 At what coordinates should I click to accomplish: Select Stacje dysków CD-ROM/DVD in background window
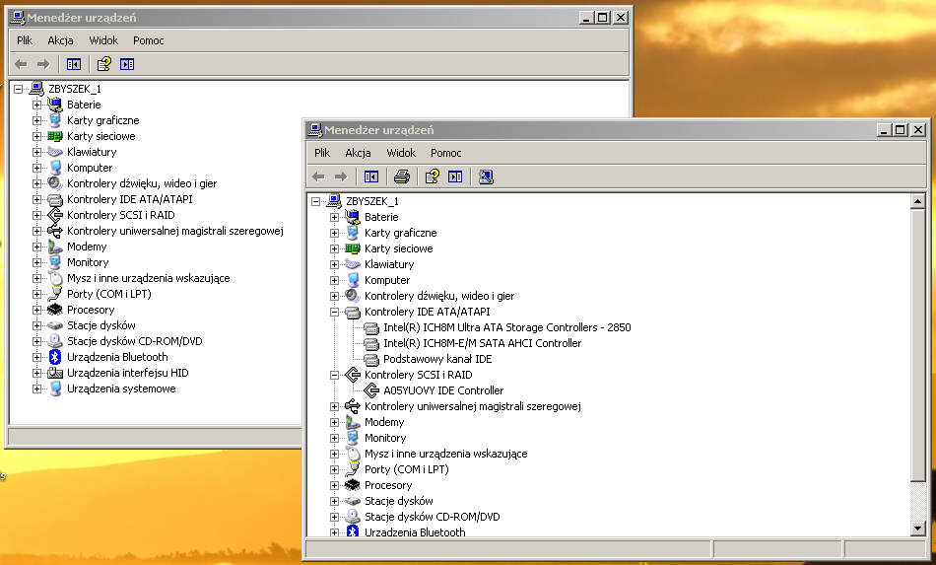pos(134,341)
